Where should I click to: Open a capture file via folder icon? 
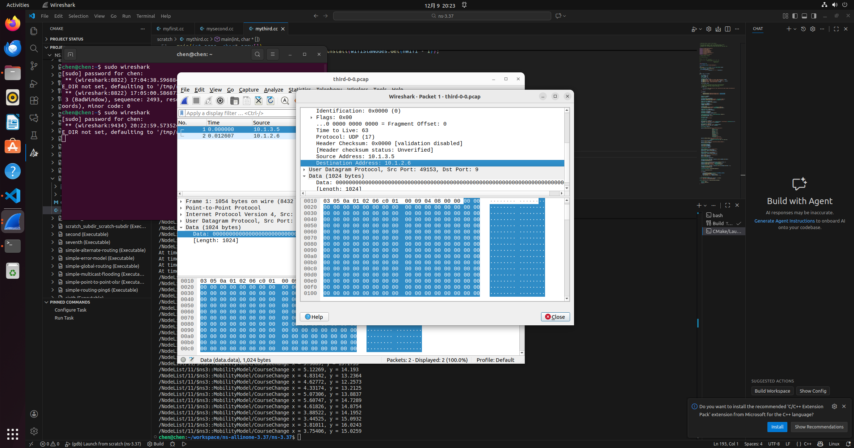(234, 101)
